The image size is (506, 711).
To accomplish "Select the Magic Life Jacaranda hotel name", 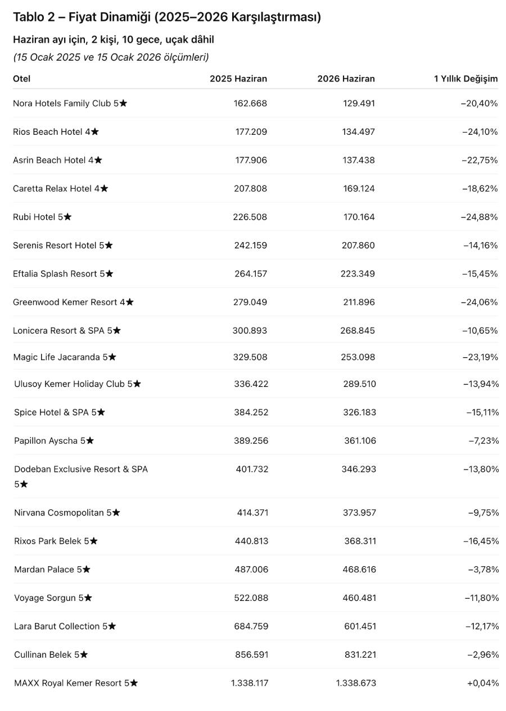I will tap(65, 357).
